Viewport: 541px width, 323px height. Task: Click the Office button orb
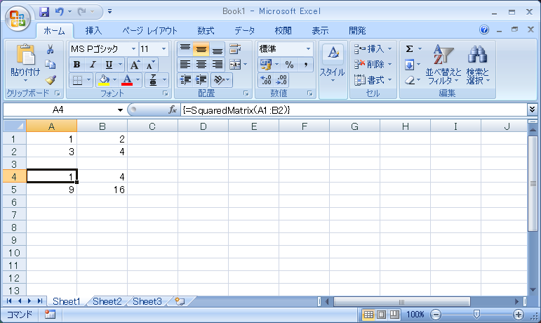click(x=18, y=18)
